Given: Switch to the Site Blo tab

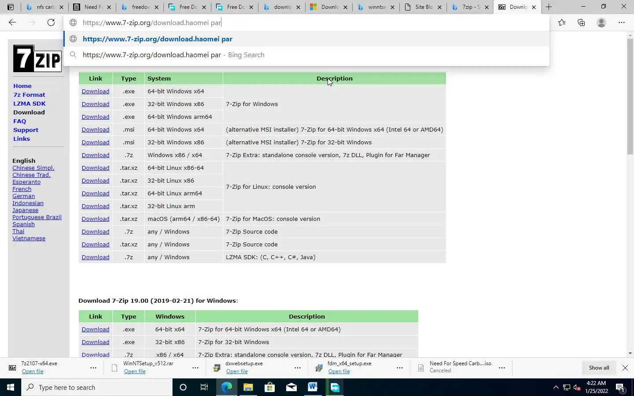Looking at the screenshot, I should [x=423, y=7].
